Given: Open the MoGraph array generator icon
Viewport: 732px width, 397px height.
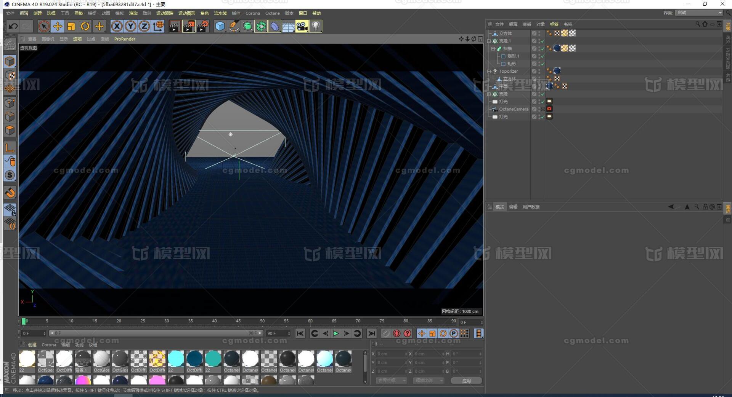Looking at the screenshot, I should pyautogui.click(x=261, y=26).
